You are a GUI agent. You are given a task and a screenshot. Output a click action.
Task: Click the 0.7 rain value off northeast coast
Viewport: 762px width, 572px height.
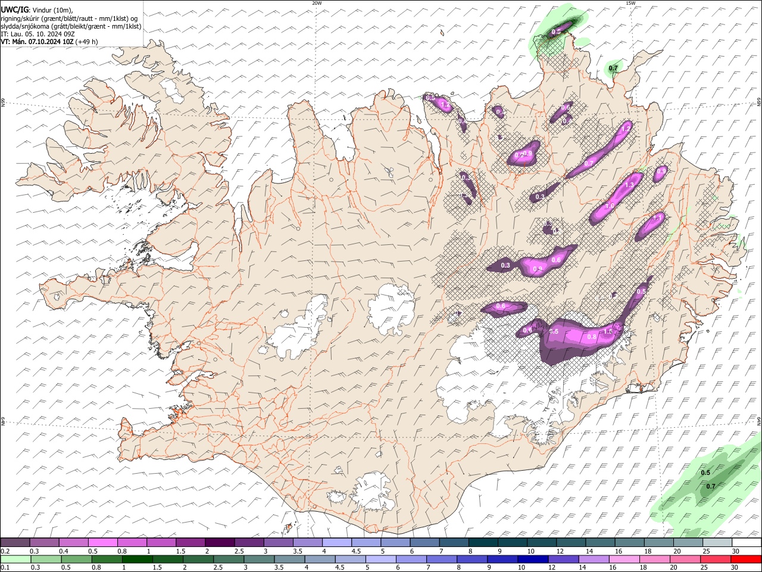click(x=613, y=69)
